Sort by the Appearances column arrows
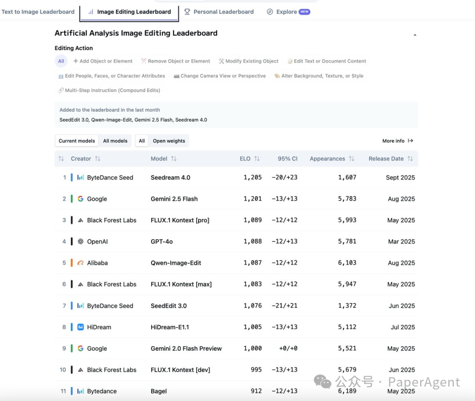The height and width of the screenshot is (401, 475). 351,158
